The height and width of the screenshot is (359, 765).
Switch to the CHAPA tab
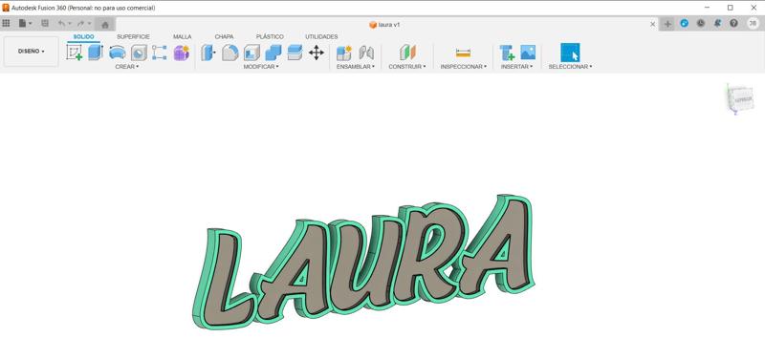[224, 36]
